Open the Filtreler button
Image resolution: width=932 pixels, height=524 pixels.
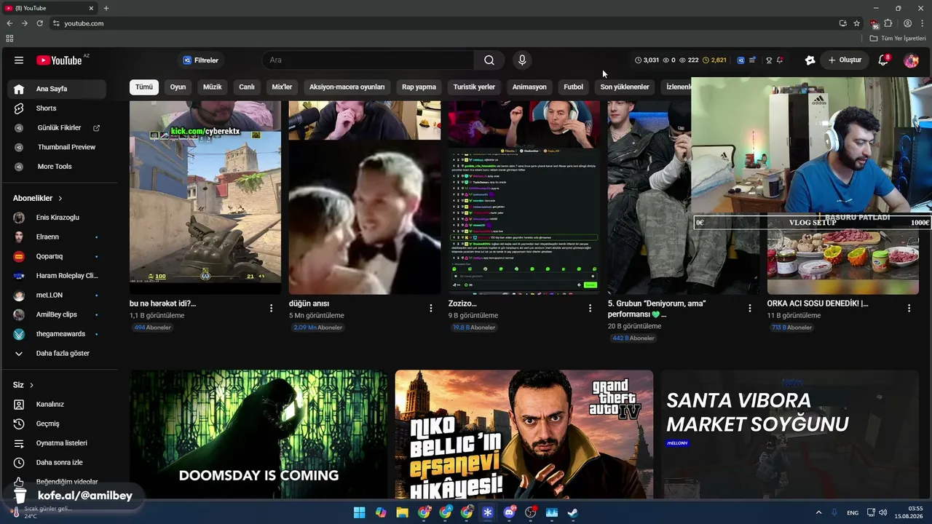(200, 60)
